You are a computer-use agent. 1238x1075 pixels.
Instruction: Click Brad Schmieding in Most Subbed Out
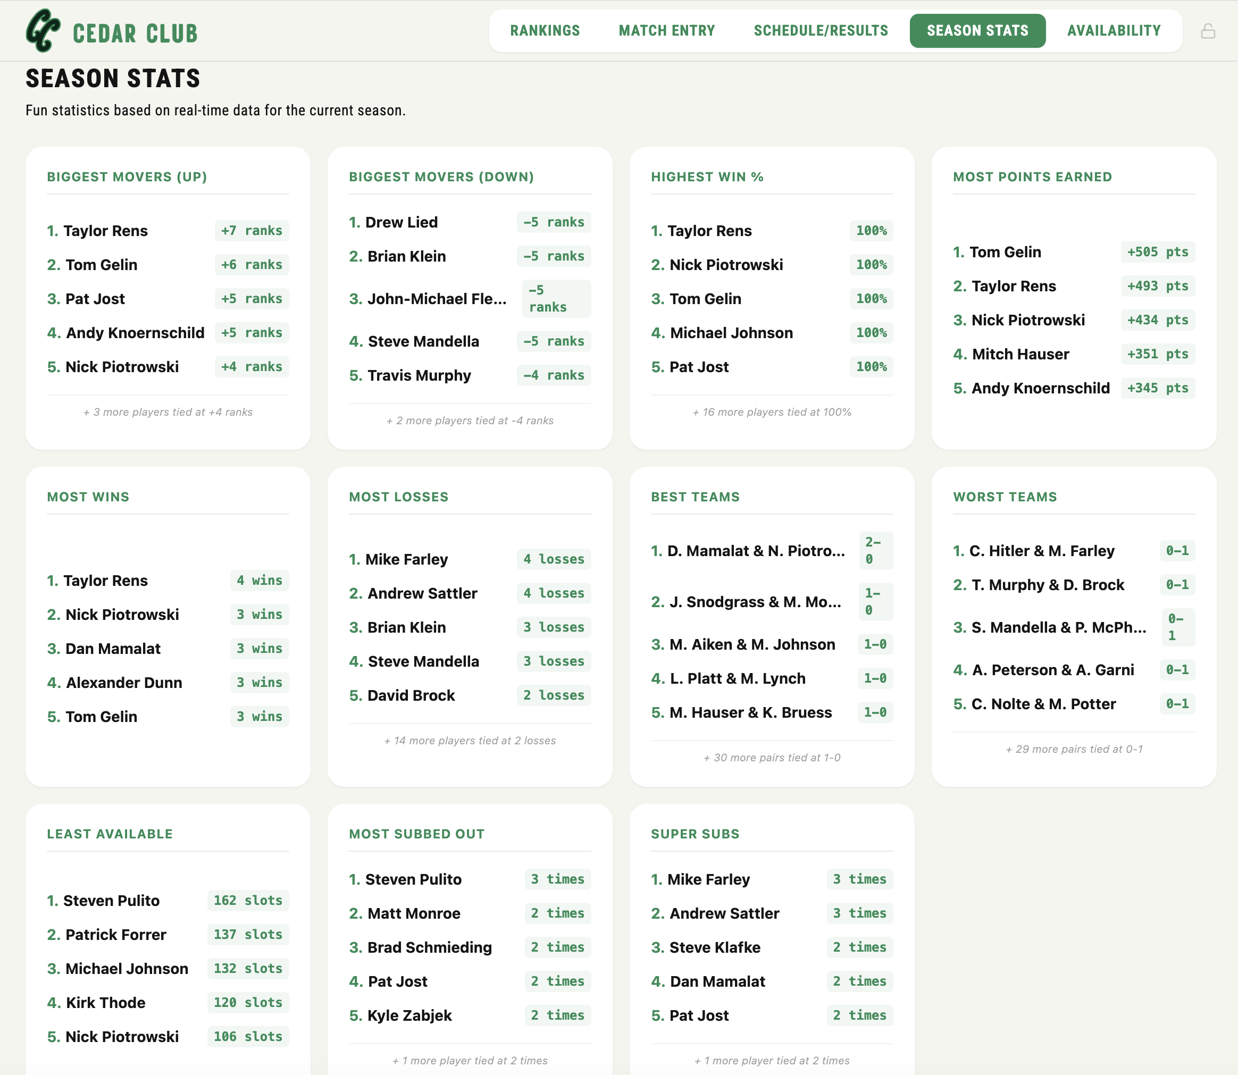430,947
